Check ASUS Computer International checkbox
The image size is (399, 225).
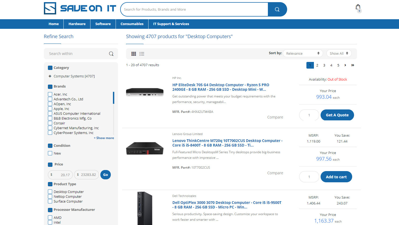(50, 113)
